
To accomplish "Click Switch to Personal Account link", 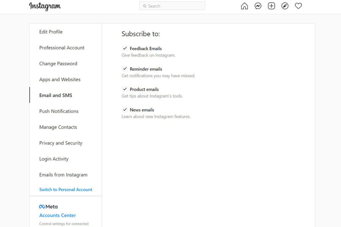I will pyautogui.click(x=66, y=189).
